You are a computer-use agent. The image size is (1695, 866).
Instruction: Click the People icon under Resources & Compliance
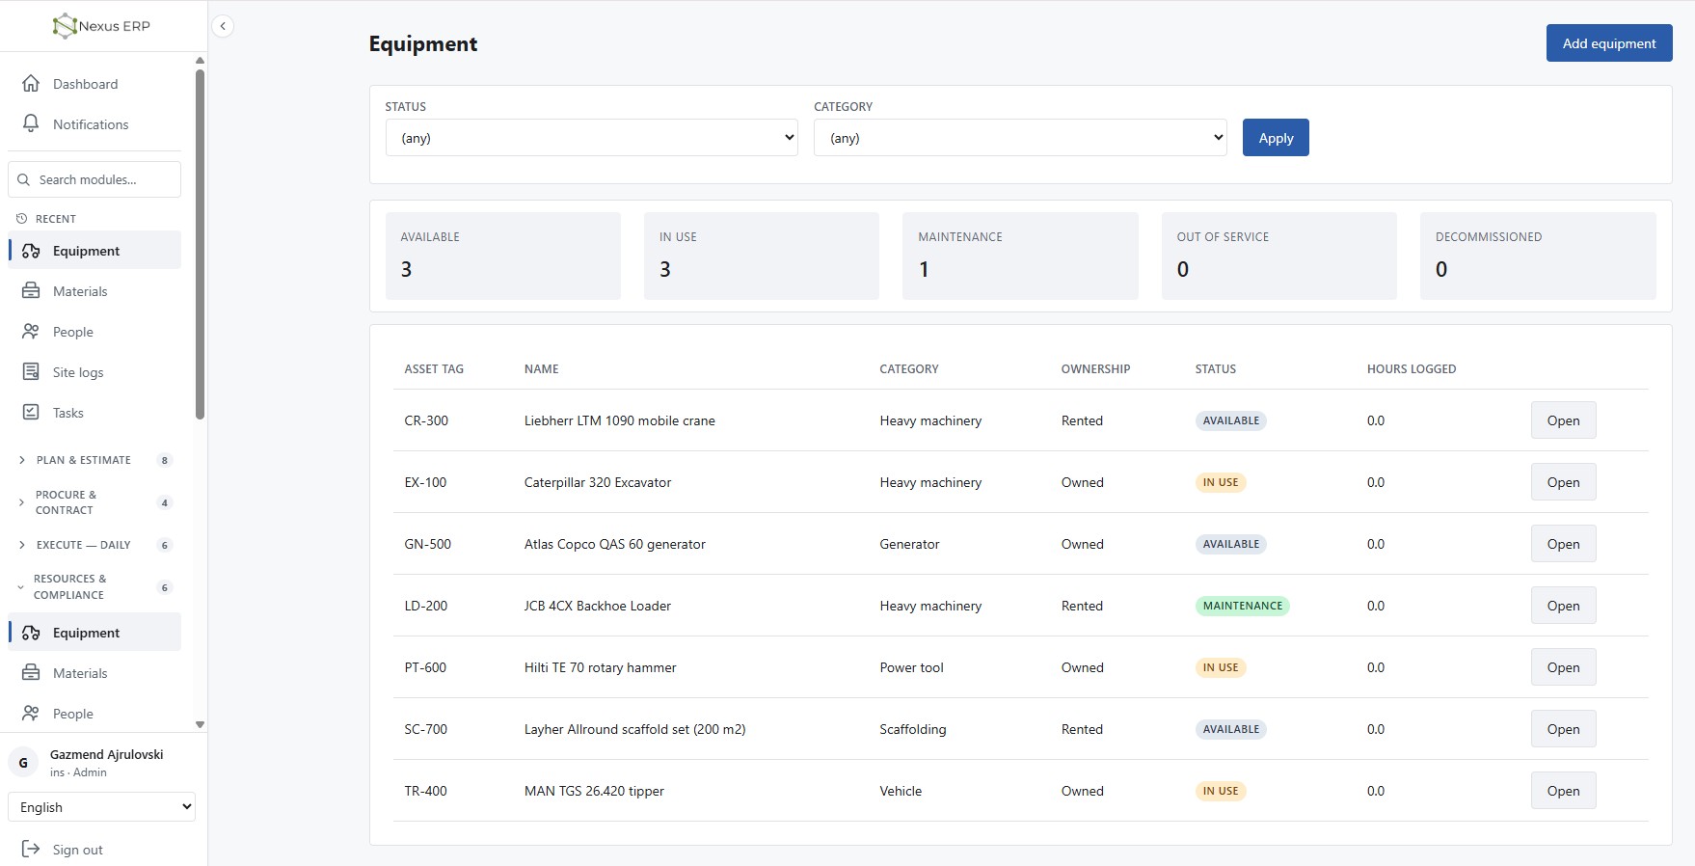31,714
